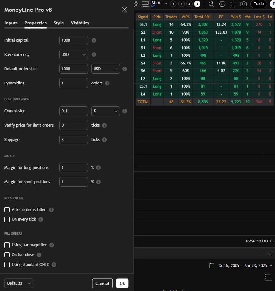The image size is (275, 291).
Task: Open info for Verify price for limit orders
Action: click(104, 125)
